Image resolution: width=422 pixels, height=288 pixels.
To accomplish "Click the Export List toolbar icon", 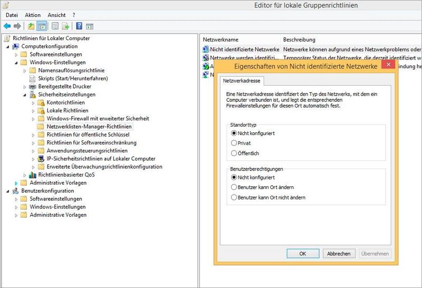I will pyautogui.click(x=65, y=26).
